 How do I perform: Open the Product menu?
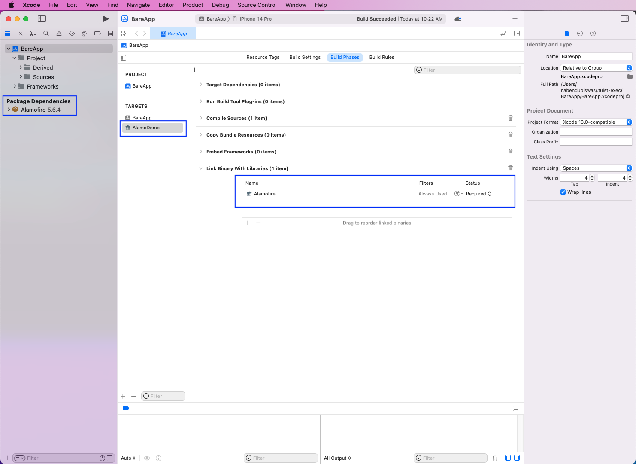coord(193,5)
